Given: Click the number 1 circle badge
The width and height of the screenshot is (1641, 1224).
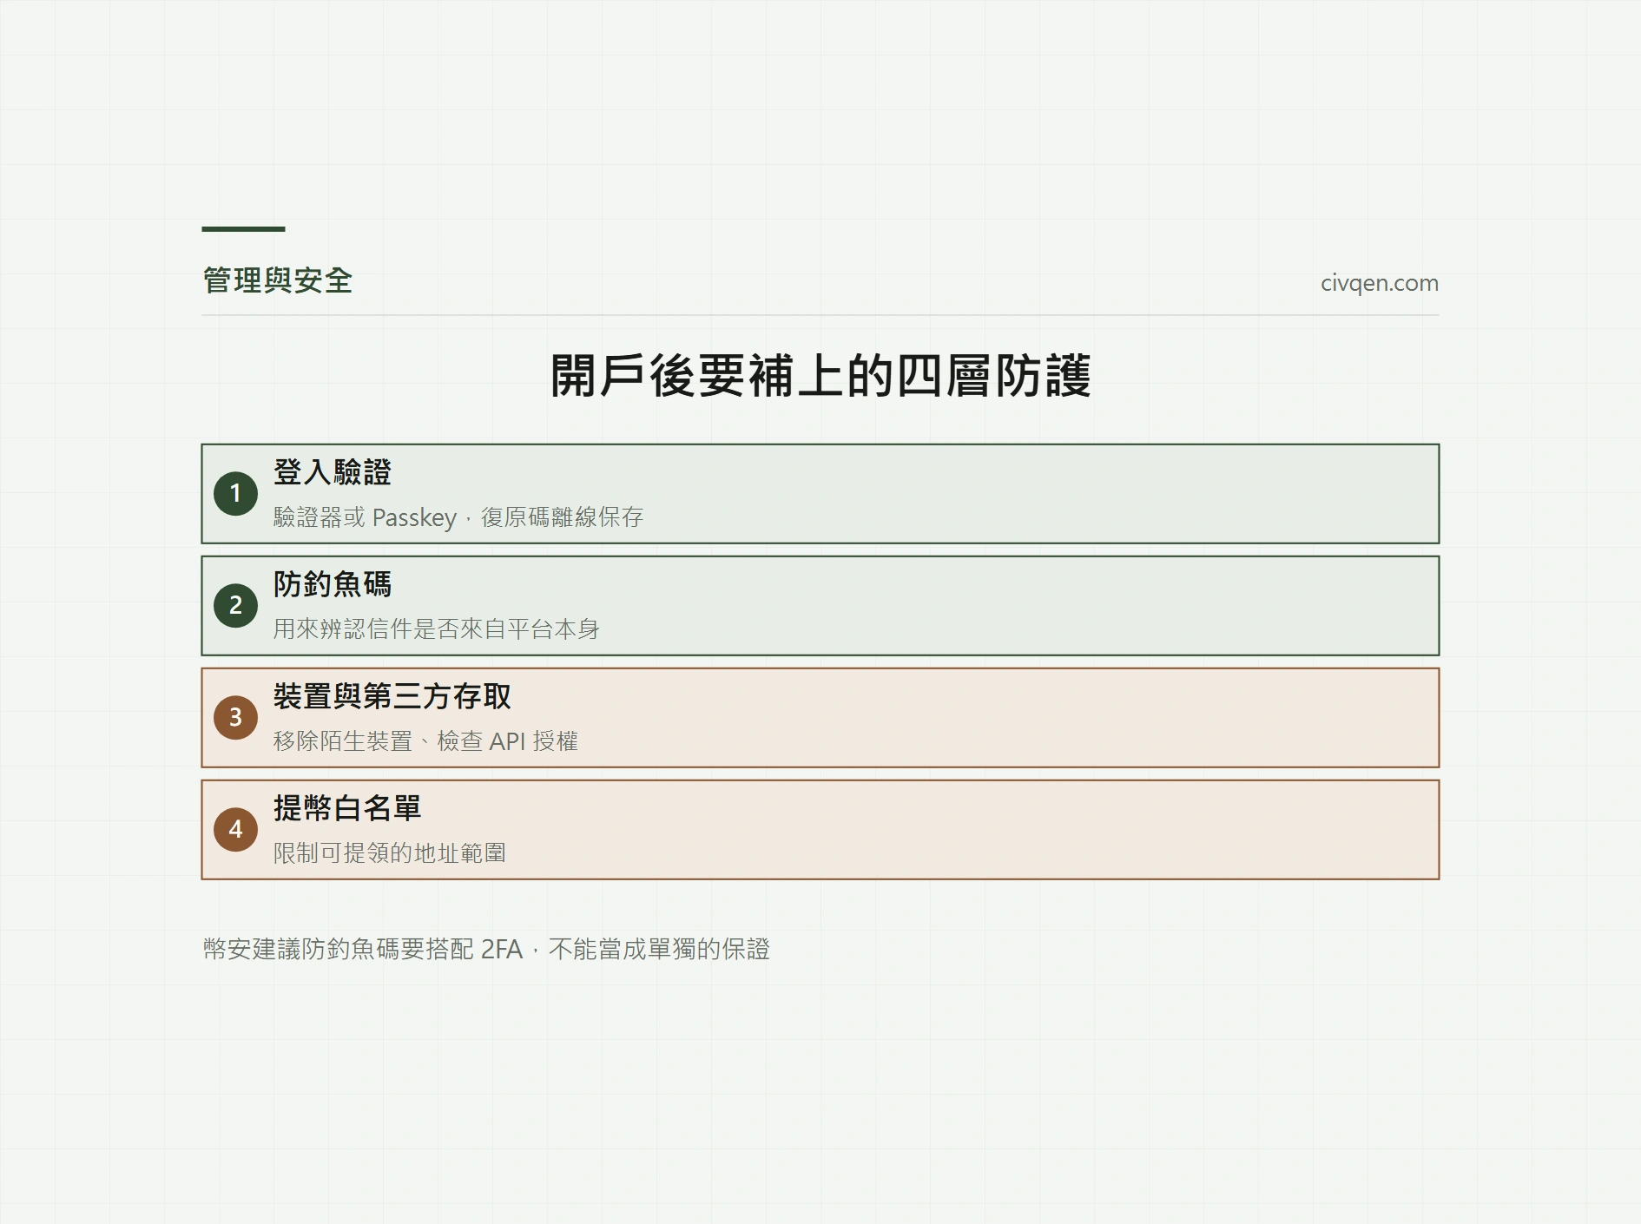Looking at the screenshot, I should tap(235, 494).
